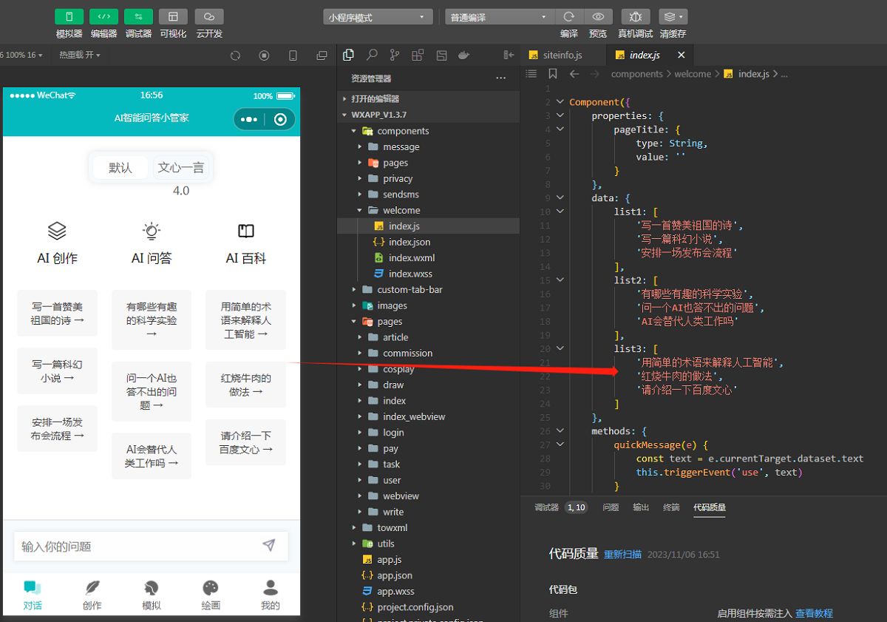Click the Compile refresh icon

tap(568, 17)
